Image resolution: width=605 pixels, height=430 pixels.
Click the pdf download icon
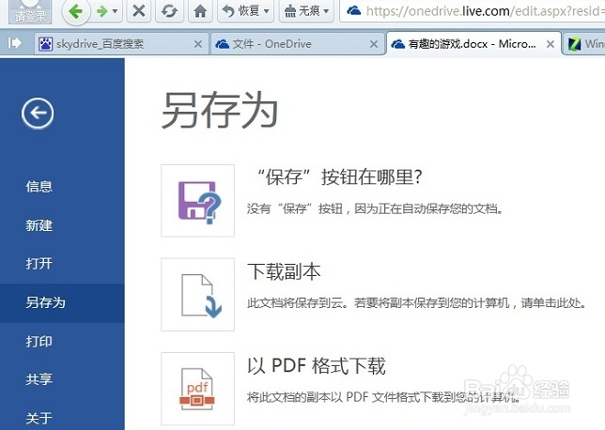(198, 389)
